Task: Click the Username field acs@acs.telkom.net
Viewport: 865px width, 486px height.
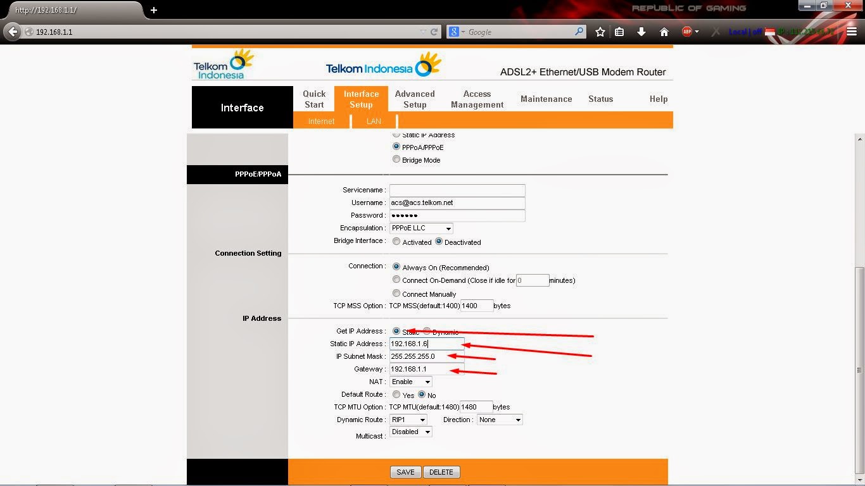Action: pos(457,202)
